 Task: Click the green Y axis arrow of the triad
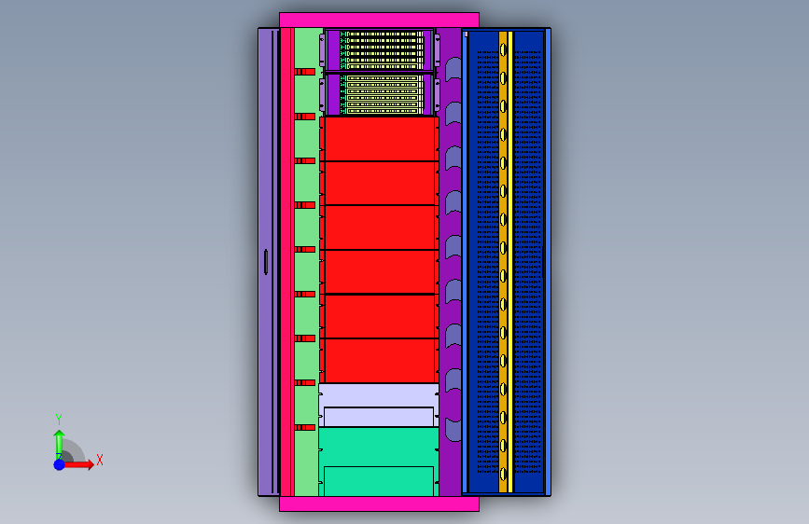coord(60,444)
